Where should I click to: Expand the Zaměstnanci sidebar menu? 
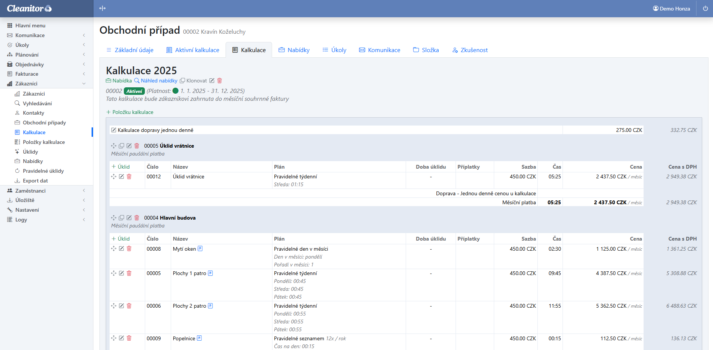click(x=30, y=191)
